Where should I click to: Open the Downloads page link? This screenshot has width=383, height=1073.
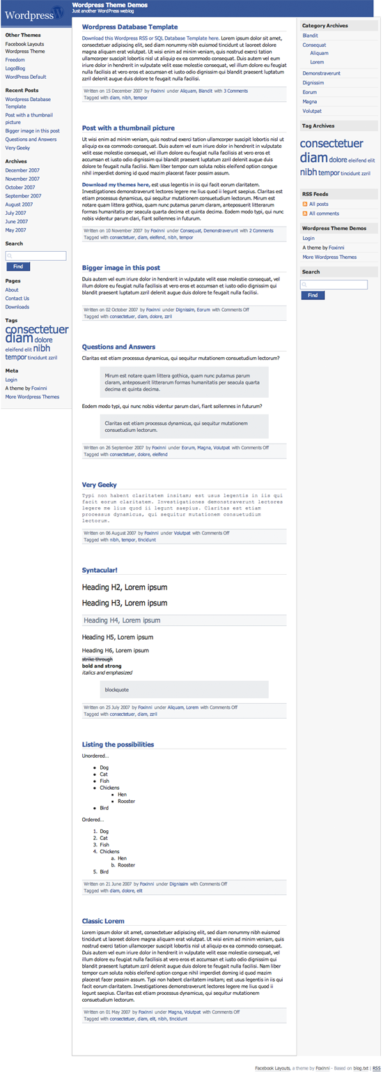[x=17, y=307]
